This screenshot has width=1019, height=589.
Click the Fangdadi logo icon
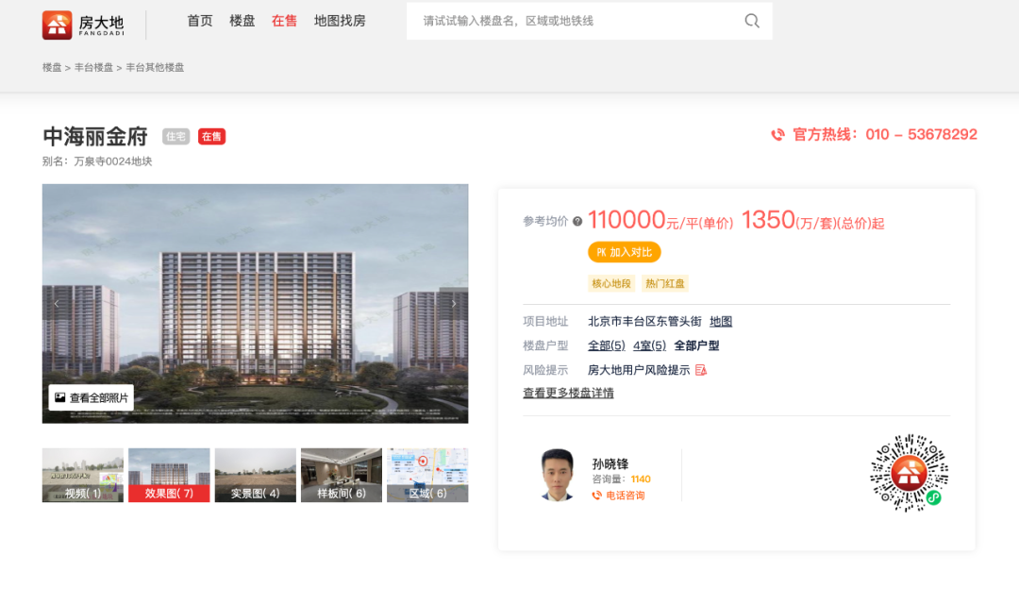click(58, 25)
